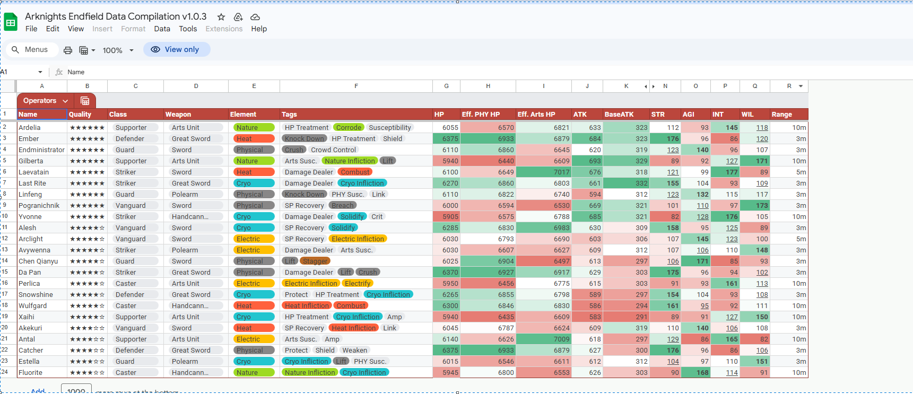Select Wulfgard's Quality star rating
The width and height of the screenshot is (913, 394).
click(87, 305)
